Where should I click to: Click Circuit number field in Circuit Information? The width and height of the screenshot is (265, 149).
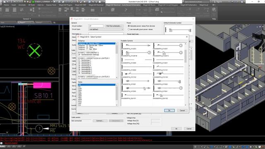96,26
